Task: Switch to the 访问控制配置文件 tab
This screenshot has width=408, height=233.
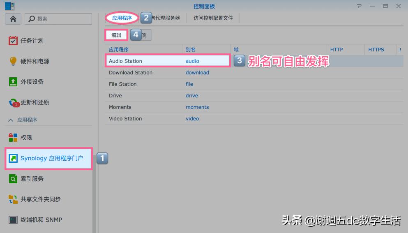Action: (x=213, y=18)
